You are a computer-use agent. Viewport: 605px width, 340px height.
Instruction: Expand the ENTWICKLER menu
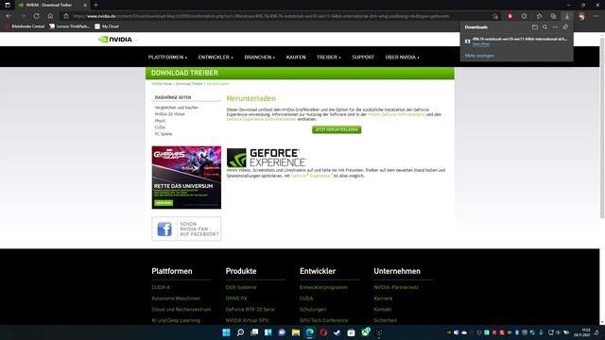[216, 57]
